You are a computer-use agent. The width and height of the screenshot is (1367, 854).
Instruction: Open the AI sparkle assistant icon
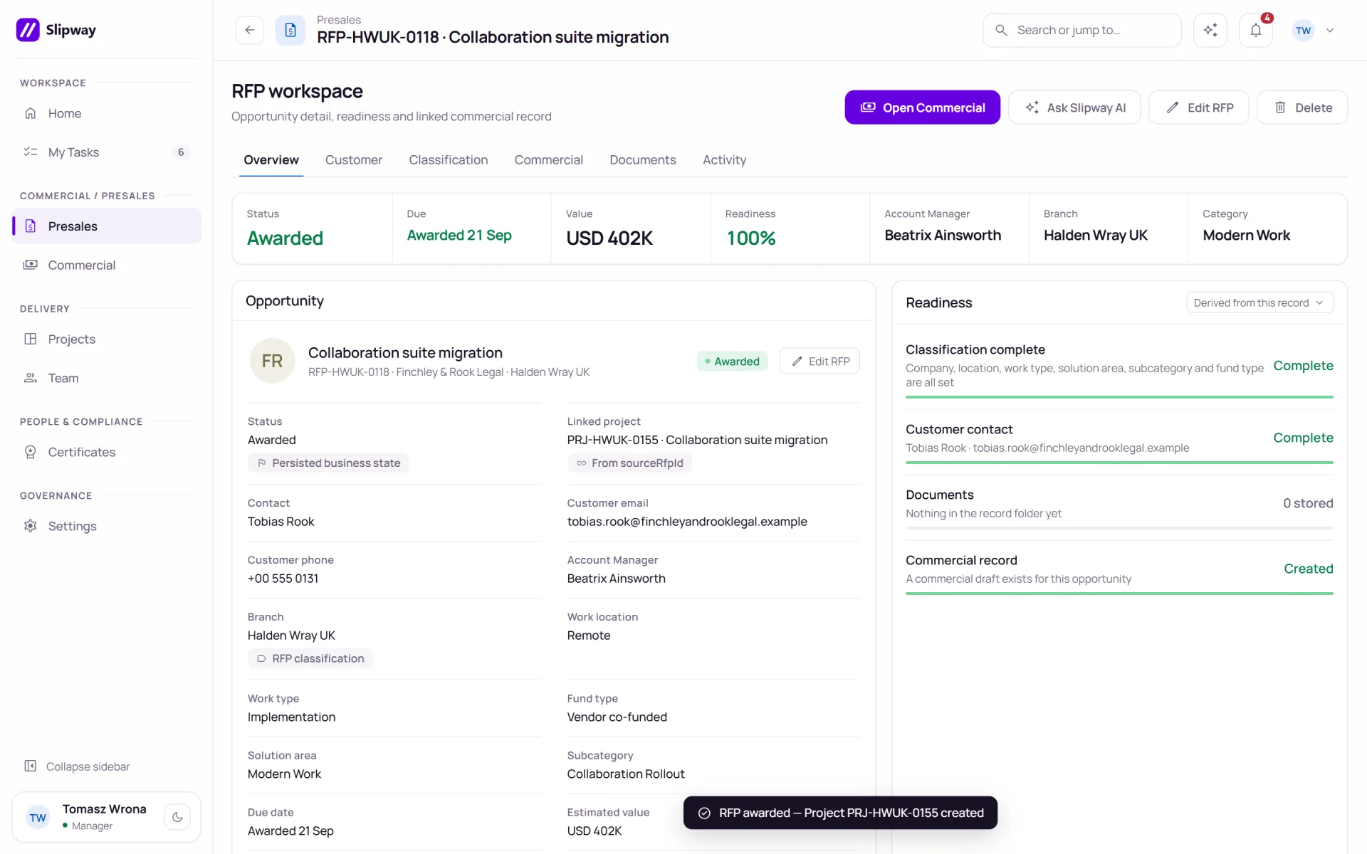click(1210, 30)
